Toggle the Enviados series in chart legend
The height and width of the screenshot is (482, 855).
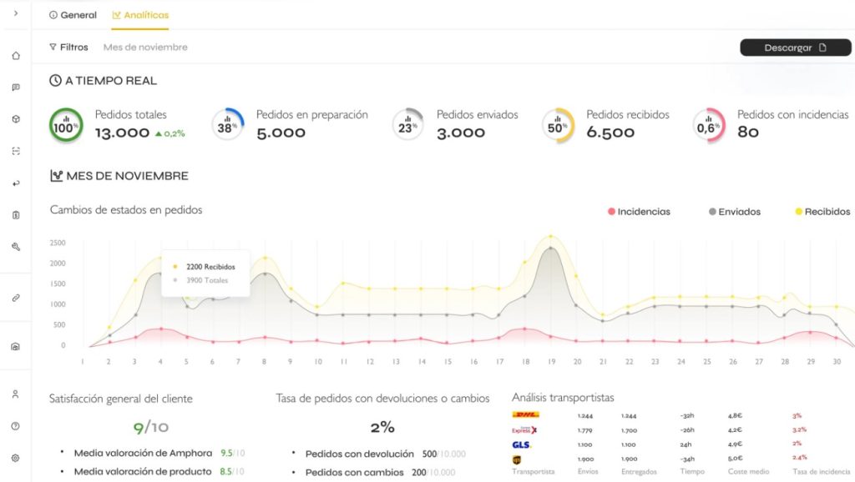(x=735, y=212)
